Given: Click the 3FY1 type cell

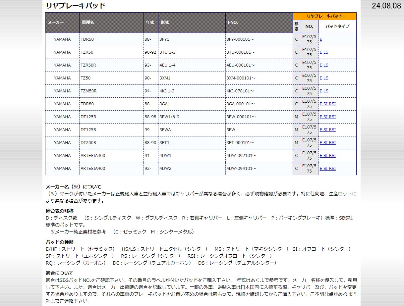Looking at the screenshot, I should point(192,39).
